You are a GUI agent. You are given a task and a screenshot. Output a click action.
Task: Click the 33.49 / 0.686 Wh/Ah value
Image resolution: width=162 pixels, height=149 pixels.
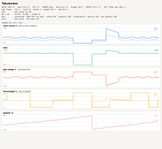click(x=21, y=14)
